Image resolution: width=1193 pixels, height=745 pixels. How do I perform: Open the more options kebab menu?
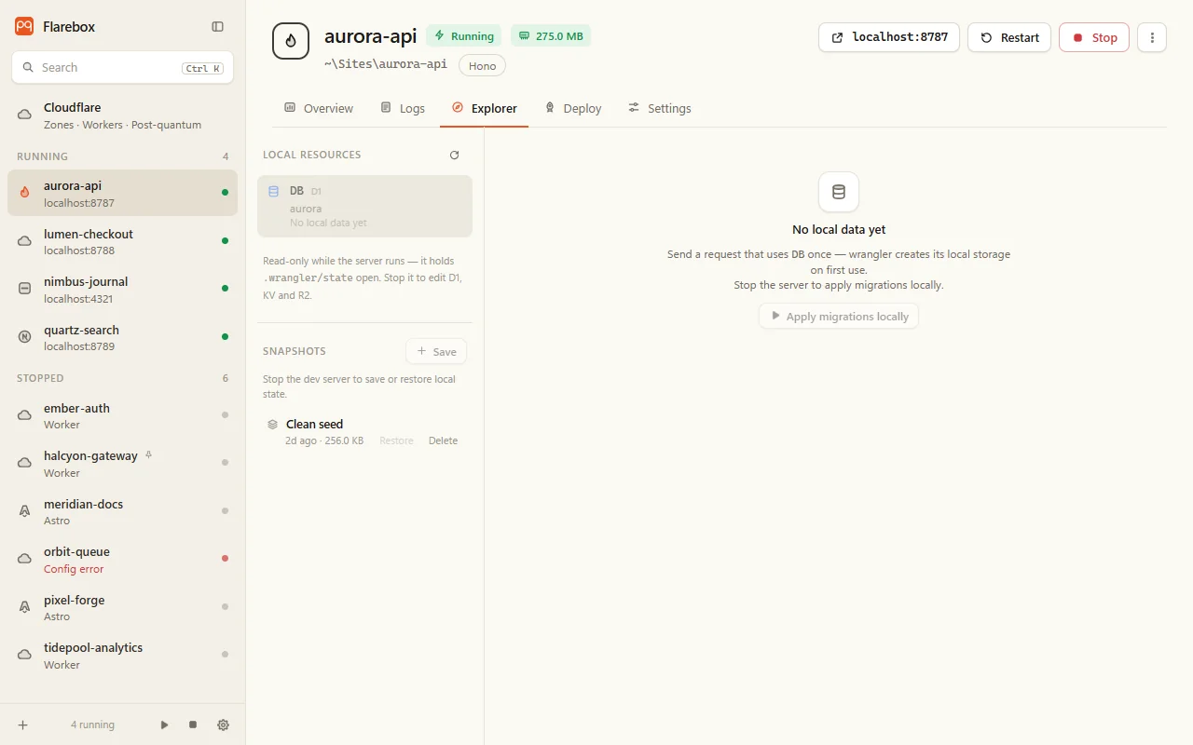pos(1152,37)
